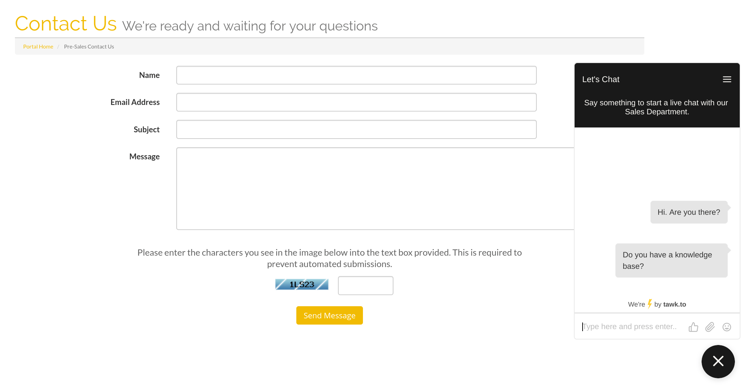This screenshot has height=389, width=746.
Task: Focus the Name input field
Action: (356, 75)
